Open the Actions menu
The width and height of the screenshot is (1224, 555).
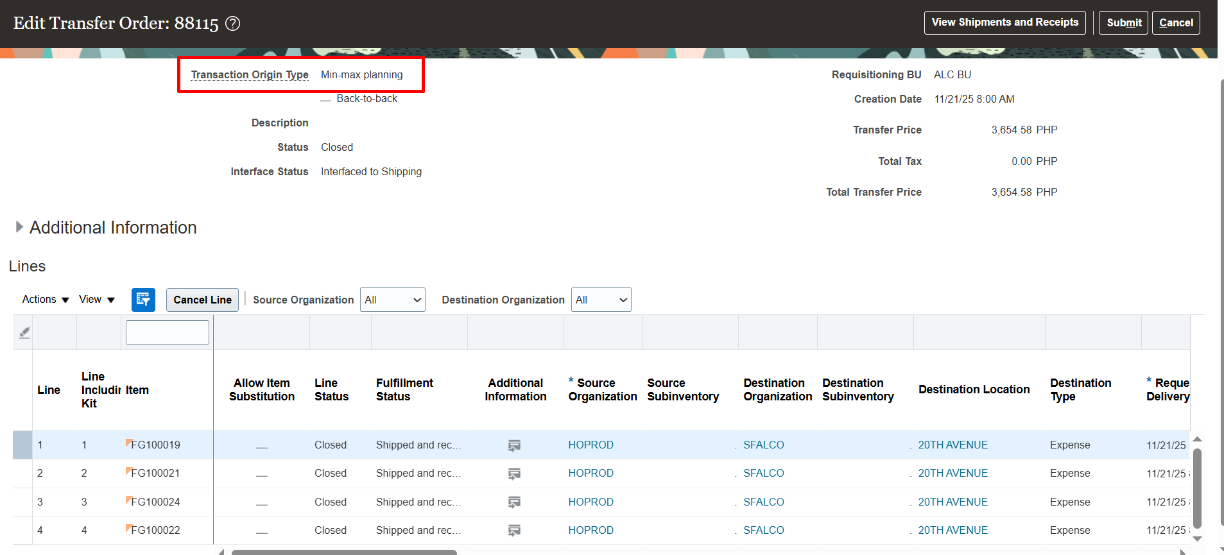45,300
